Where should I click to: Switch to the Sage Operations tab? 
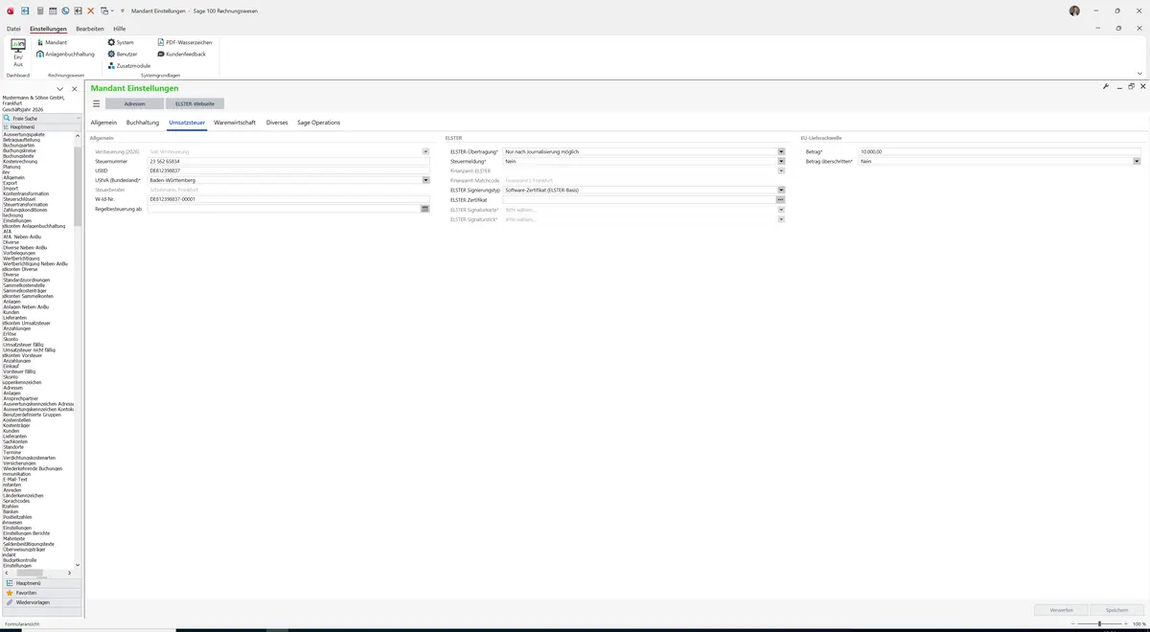(319, 123)
